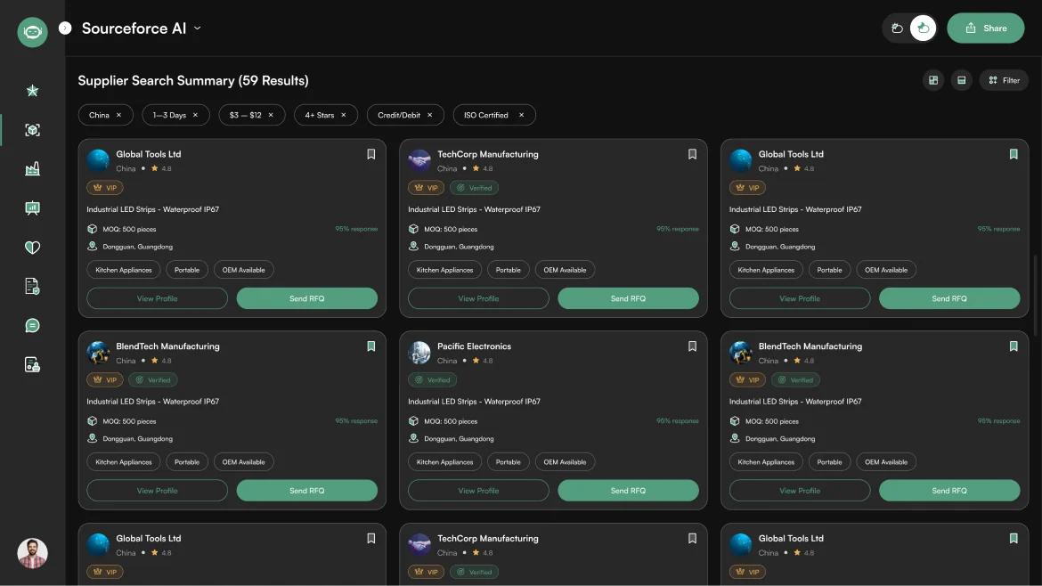Remove the 1—3 Days filter chip
1042x586 pixels.
[x=195, y=115]
